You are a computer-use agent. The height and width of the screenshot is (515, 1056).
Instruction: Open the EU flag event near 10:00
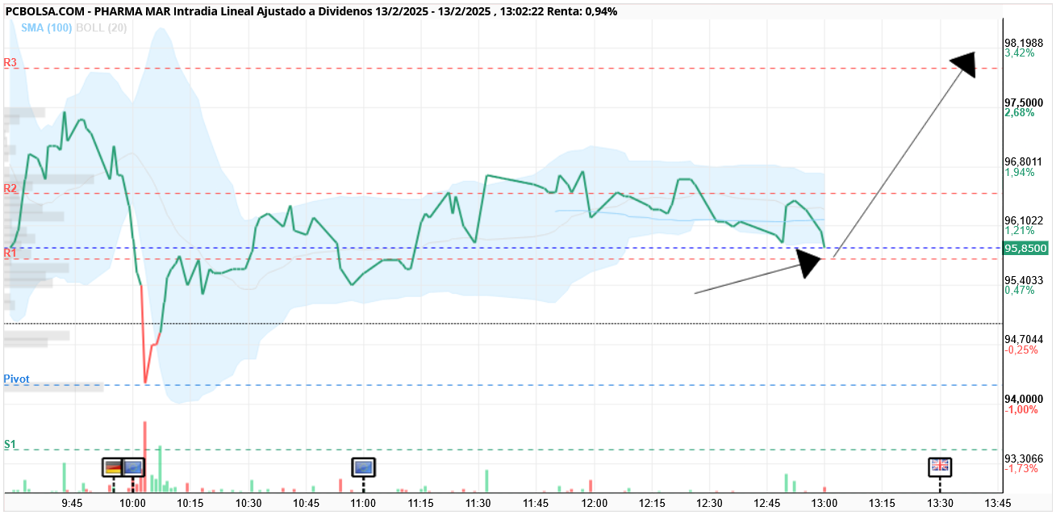[133, 467]
